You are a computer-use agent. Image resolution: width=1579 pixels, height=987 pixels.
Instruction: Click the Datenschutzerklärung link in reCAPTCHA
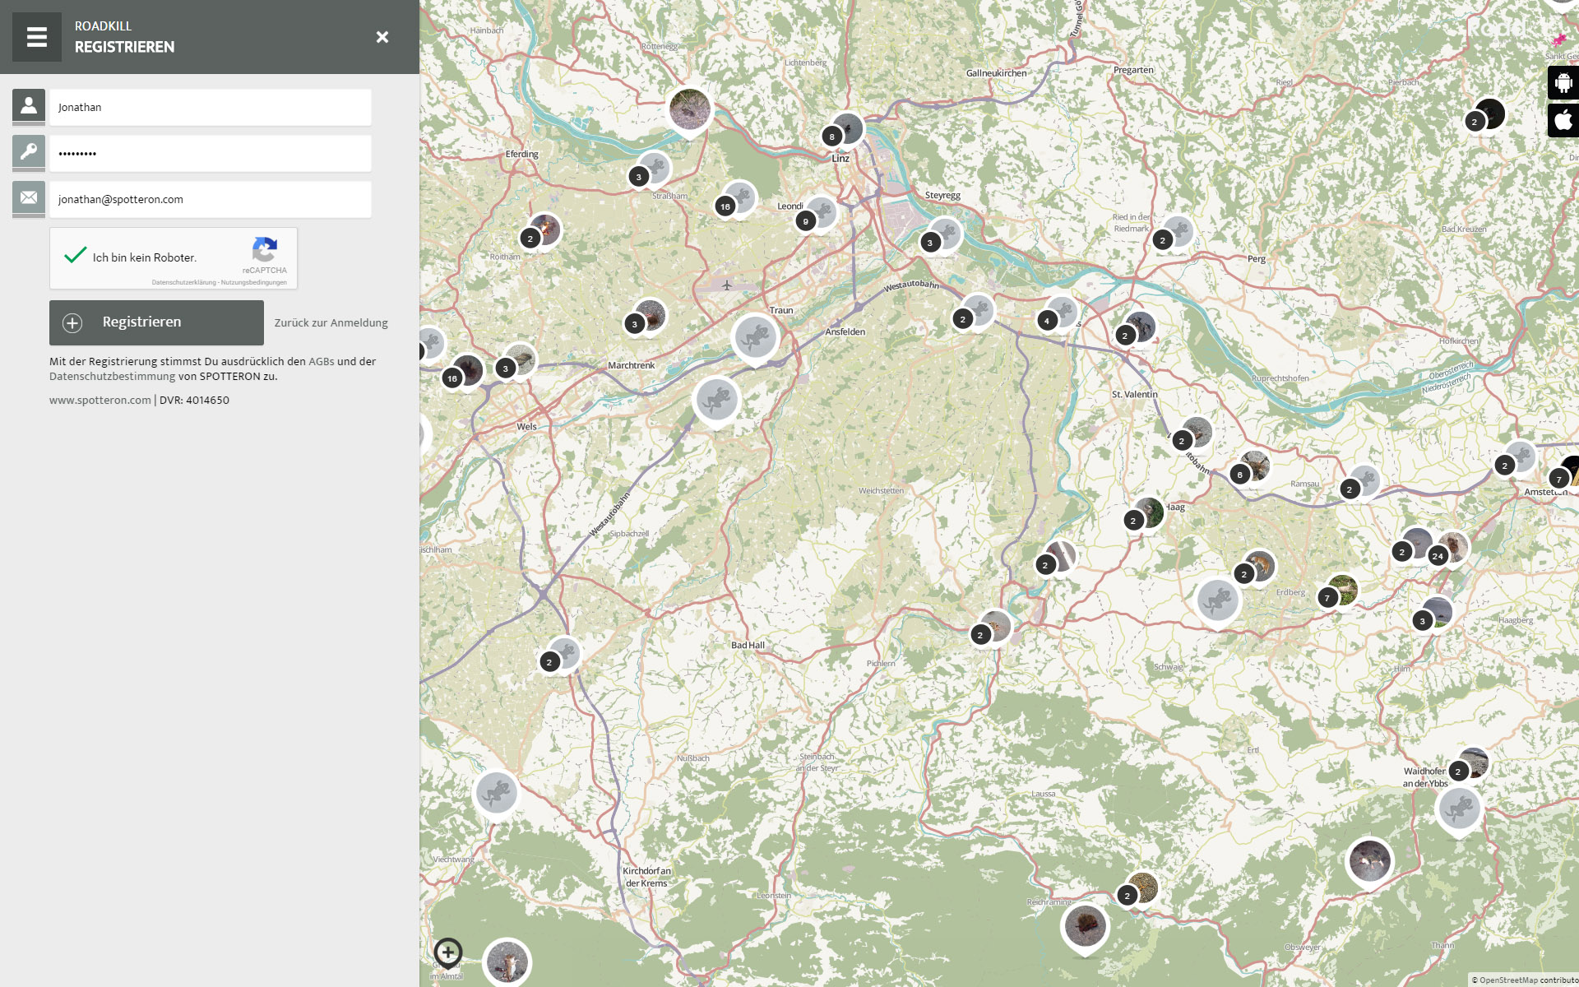click(x=183, y=282)
